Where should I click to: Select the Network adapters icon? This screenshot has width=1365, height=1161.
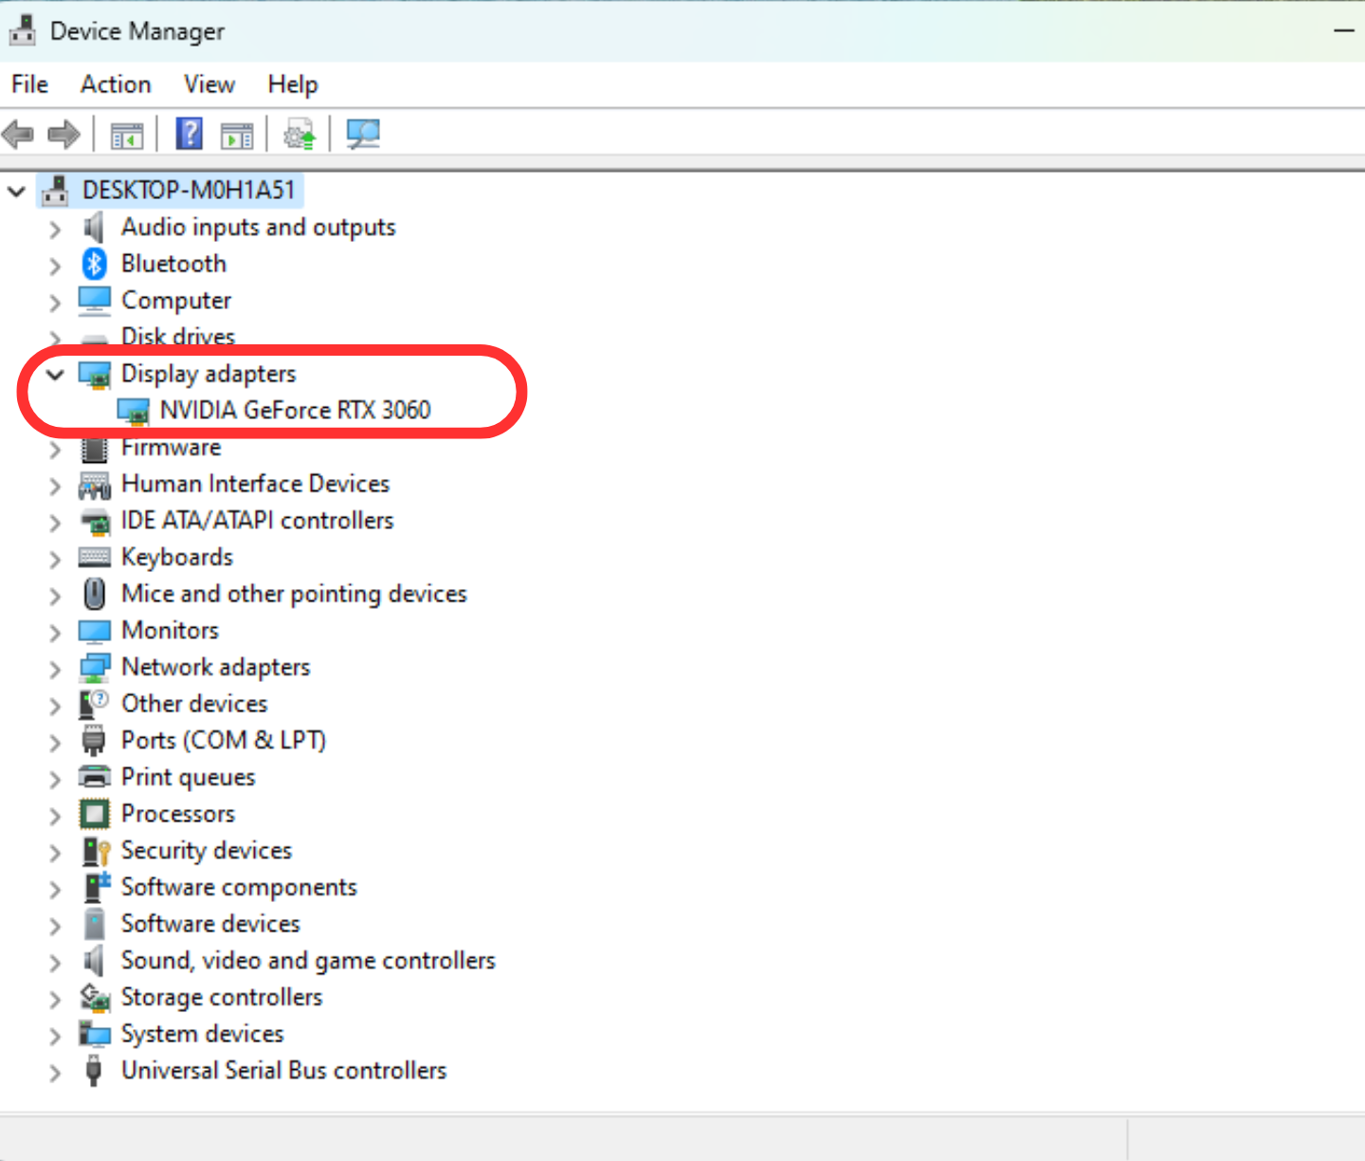point(94,668)
